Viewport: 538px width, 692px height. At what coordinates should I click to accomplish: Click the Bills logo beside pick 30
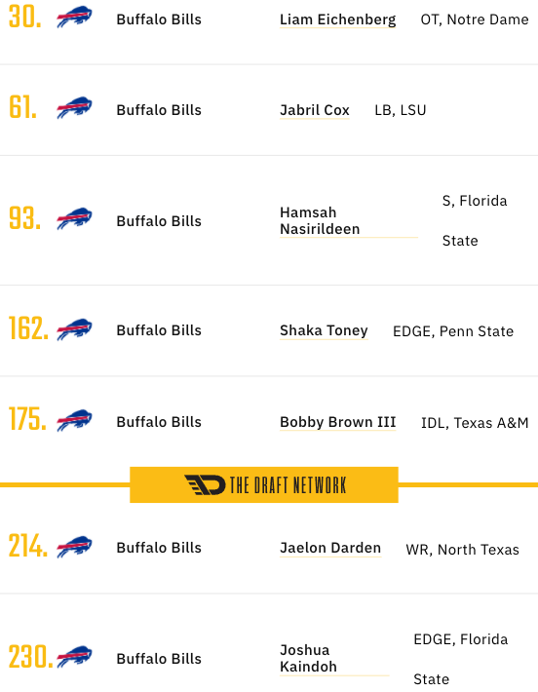tap(74, 18)
